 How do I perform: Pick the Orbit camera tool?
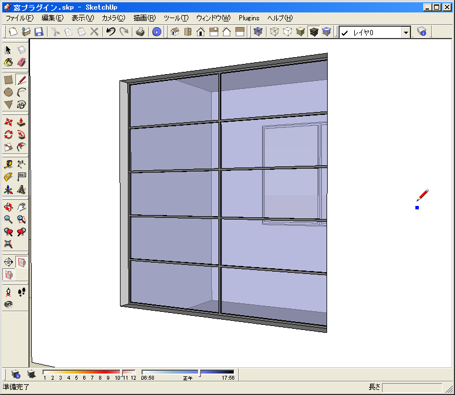pos(8,207)
